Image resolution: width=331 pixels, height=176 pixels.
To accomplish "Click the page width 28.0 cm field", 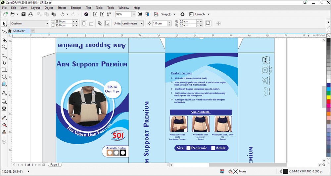I will 63,21.
